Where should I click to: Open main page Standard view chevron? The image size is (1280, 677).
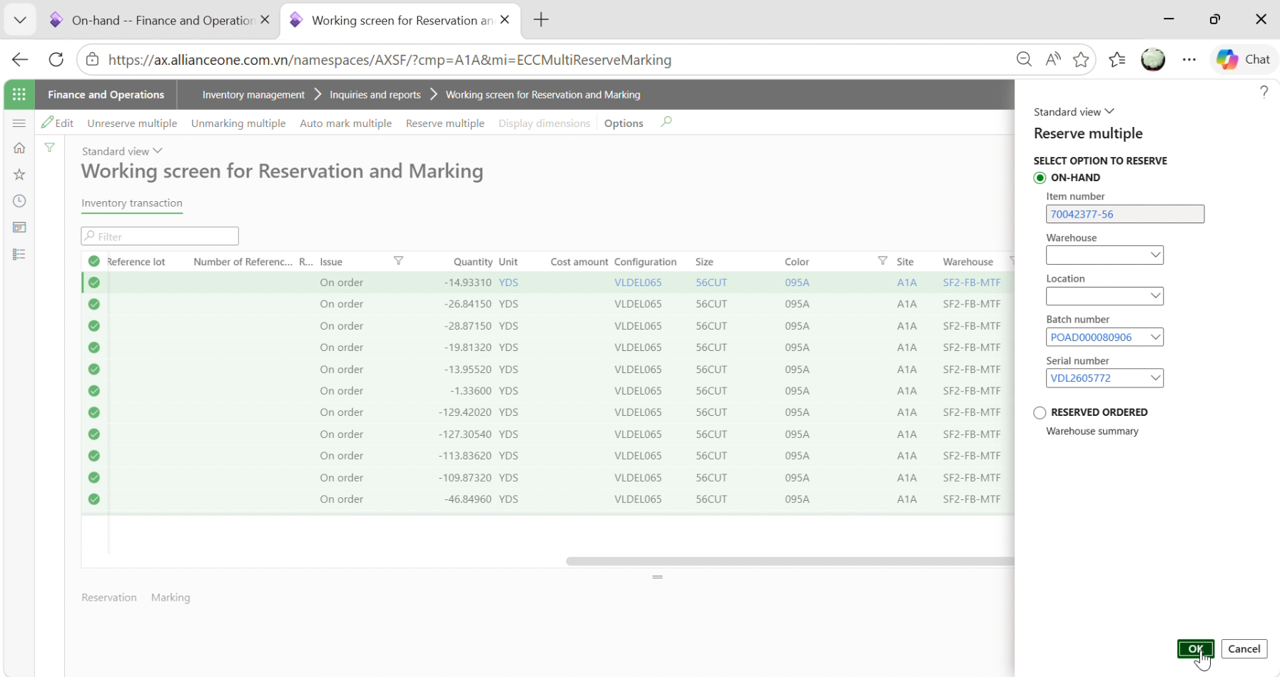tap(158, 151)
